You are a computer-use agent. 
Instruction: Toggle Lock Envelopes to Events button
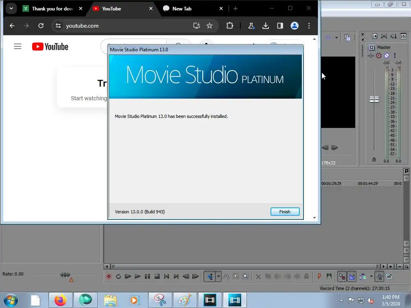(380, 276)
